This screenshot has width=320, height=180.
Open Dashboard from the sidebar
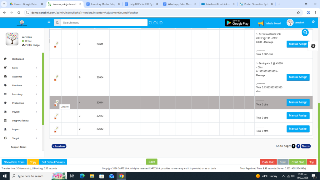pyautogui.click(x=18, y=59)
